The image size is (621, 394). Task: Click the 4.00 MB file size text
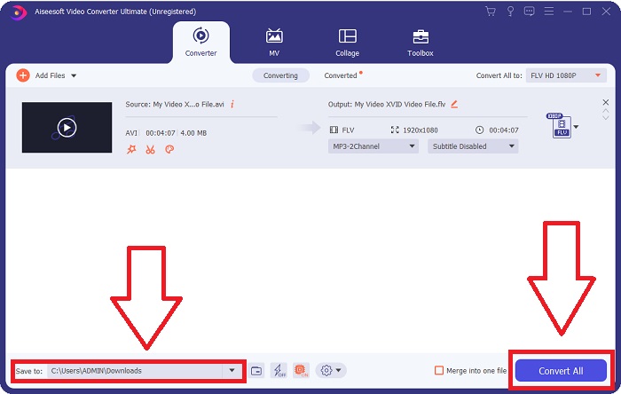coord(193,133)
